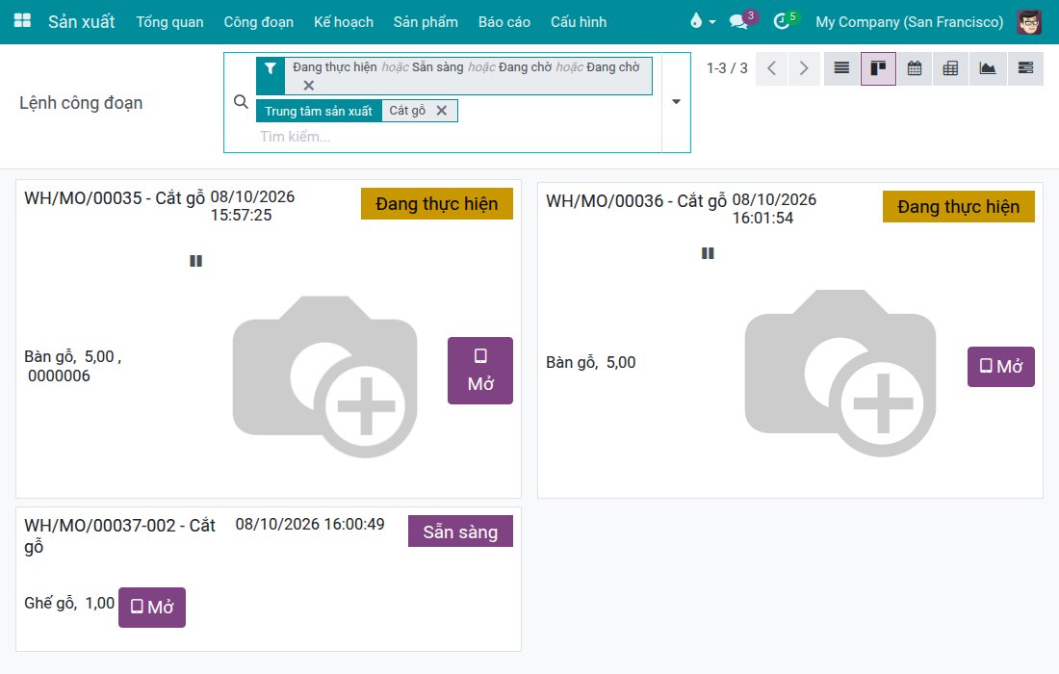Viewport: 1059px width, 674px height.
Task: Open the Tổng quan menu
Action: point(169,21)
